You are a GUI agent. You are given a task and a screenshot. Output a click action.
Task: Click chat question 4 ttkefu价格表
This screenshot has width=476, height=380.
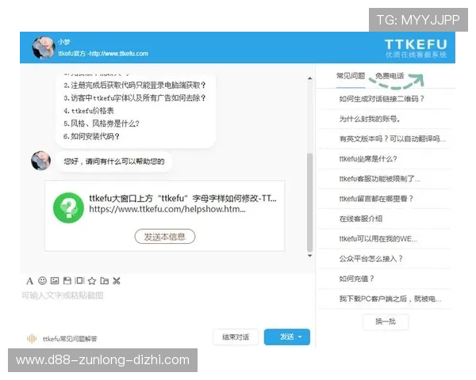(89, 111)
